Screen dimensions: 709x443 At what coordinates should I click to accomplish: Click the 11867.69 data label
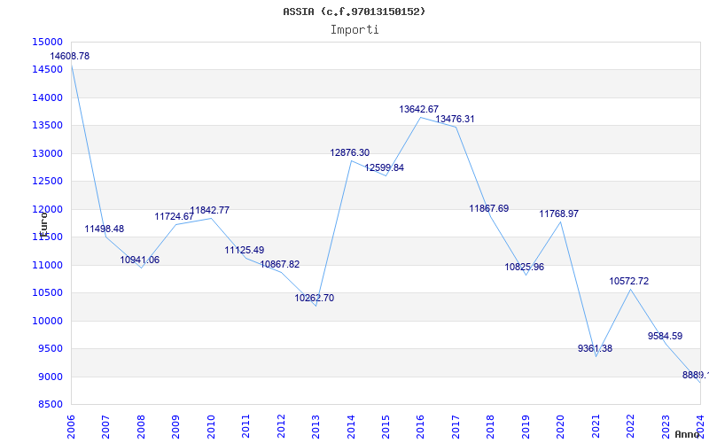489,208
